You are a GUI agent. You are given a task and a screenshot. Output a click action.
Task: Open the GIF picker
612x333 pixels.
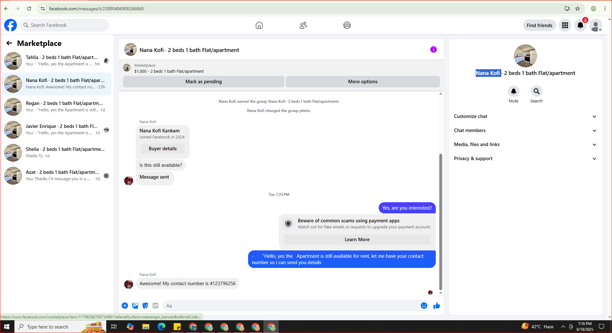click(155, 306)
